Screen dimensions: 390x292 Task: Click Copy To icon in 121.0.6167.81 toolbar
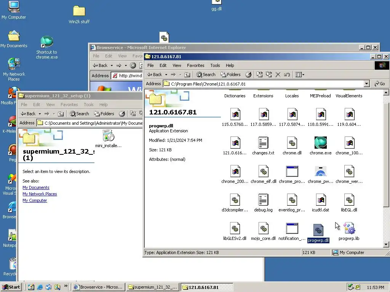tap(269, 75)
